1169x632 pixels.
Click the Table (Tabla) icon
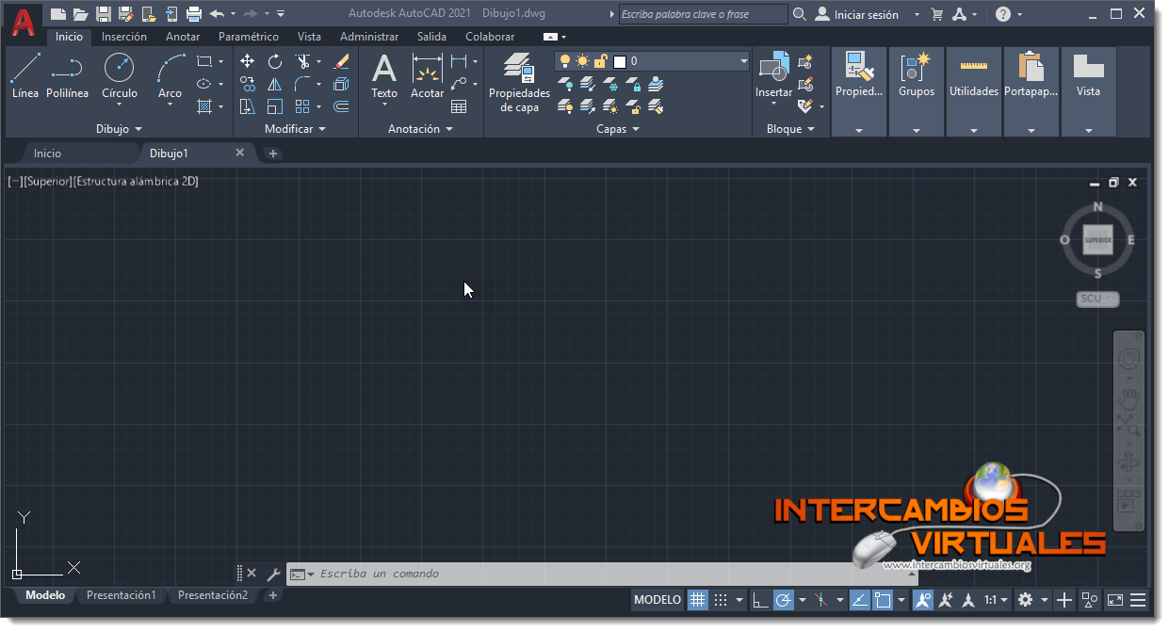(459, 106)
